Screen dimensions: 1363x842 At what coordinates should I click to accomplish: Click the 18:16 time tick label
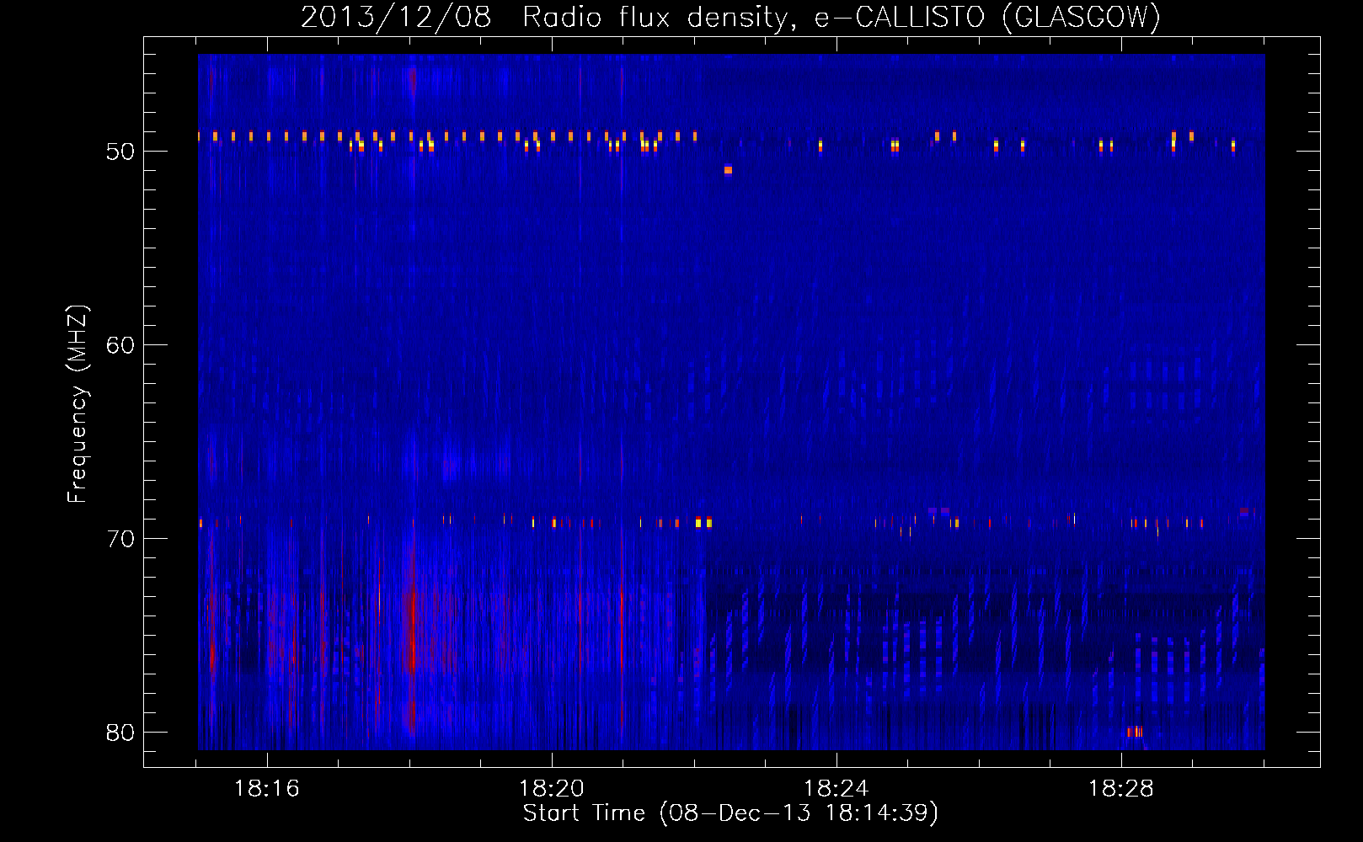267,789
